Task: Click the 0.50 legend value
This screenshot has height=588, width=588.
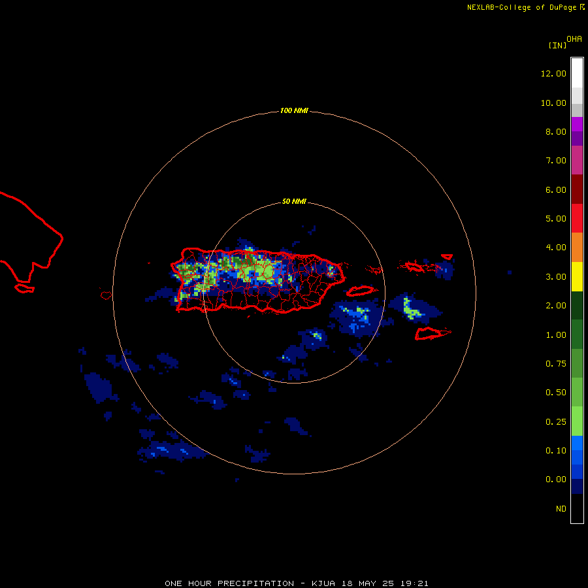Action: click(x=556, y=393)
